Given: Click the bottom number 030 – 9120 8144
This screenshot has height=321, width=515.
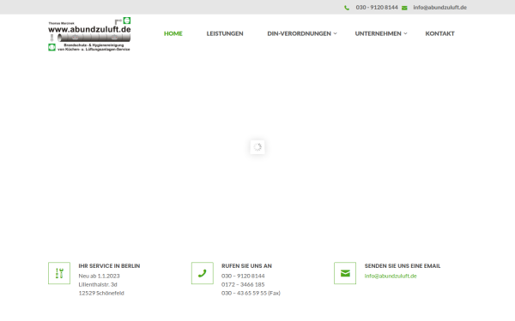Looking at the screenshot, I should coord(243,276).
